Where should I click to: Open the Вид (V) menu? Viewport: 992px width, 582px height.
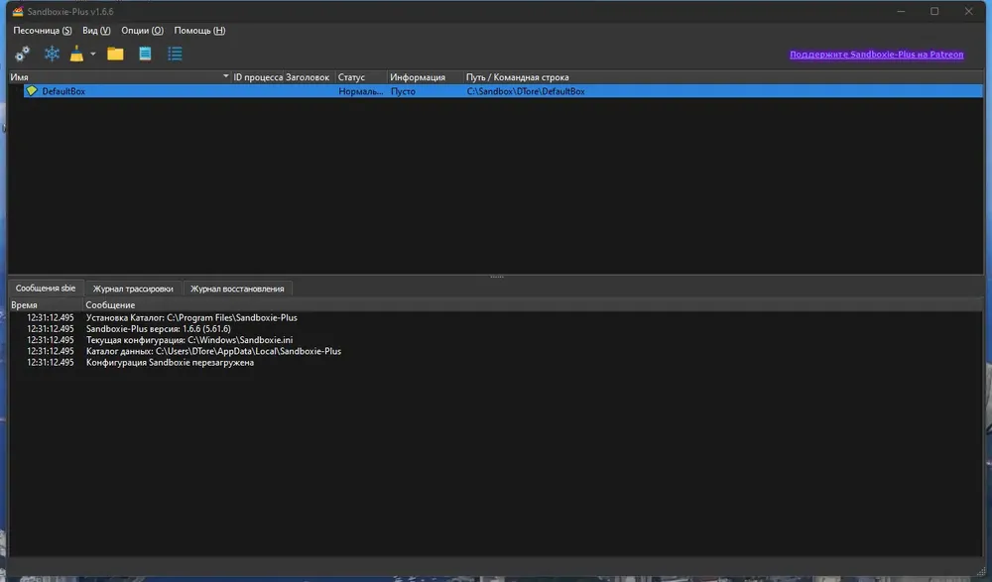(96, 31)
